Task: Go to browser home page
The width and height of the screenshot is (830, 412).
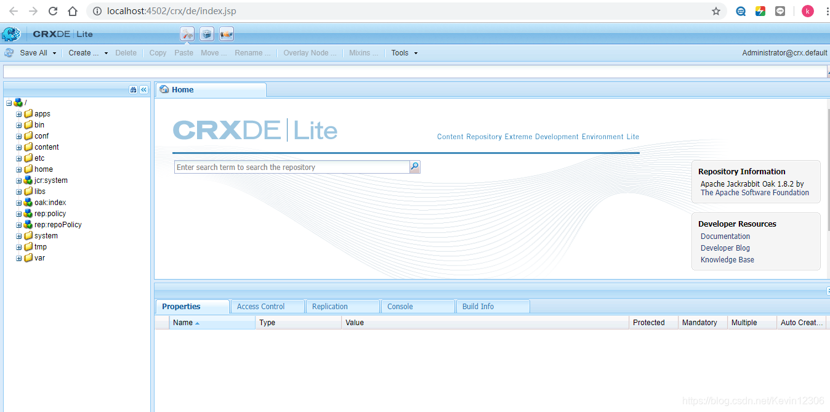Action: click(x=73, y=11)
